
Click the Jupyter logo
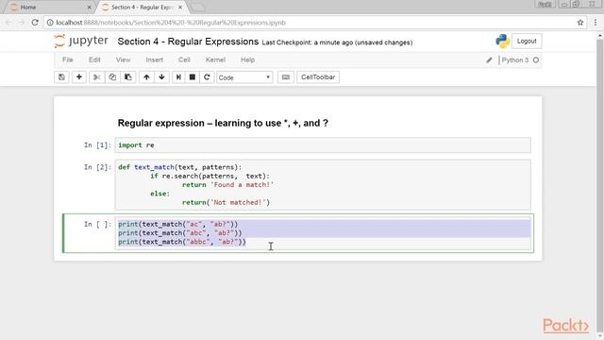81,41
